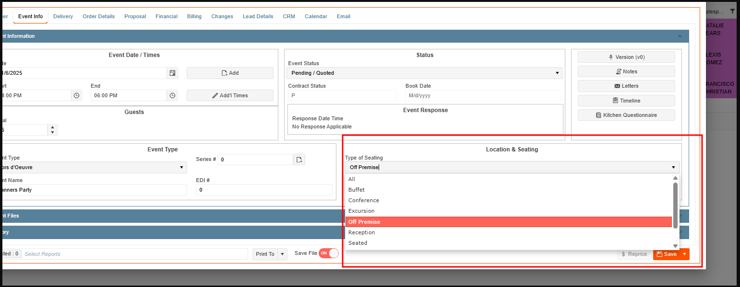The image size is (740, 287).
Task: Collapse the Event Information section chevron
Action: point(680,36)
